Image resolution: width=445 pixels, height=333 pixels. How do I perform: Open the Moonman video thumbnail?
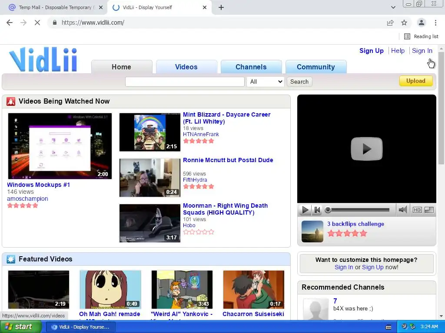click(150, 223)
